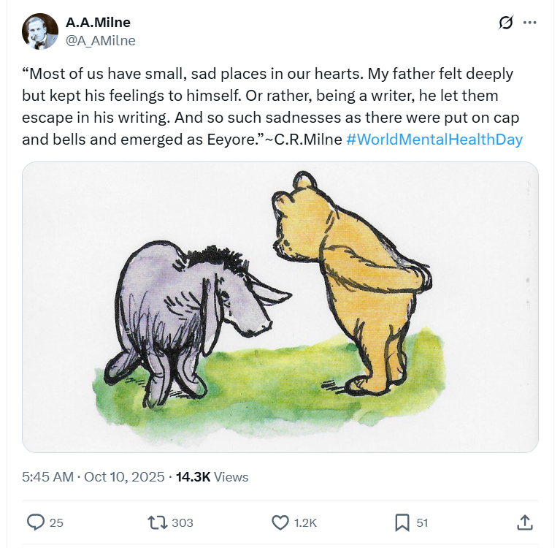
Task: Click the 25 replies count
Action: (56, 522)
